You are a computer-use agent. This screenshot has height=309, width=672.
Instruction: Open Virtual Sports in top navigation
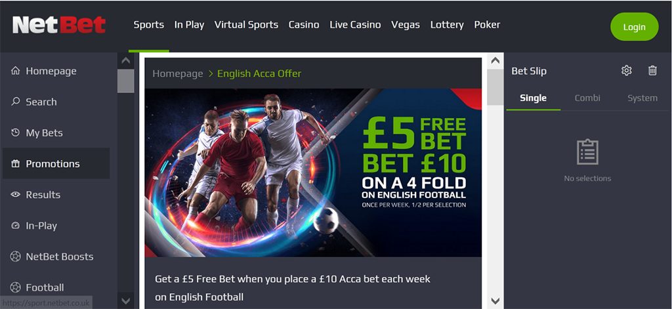click(247, 25)
